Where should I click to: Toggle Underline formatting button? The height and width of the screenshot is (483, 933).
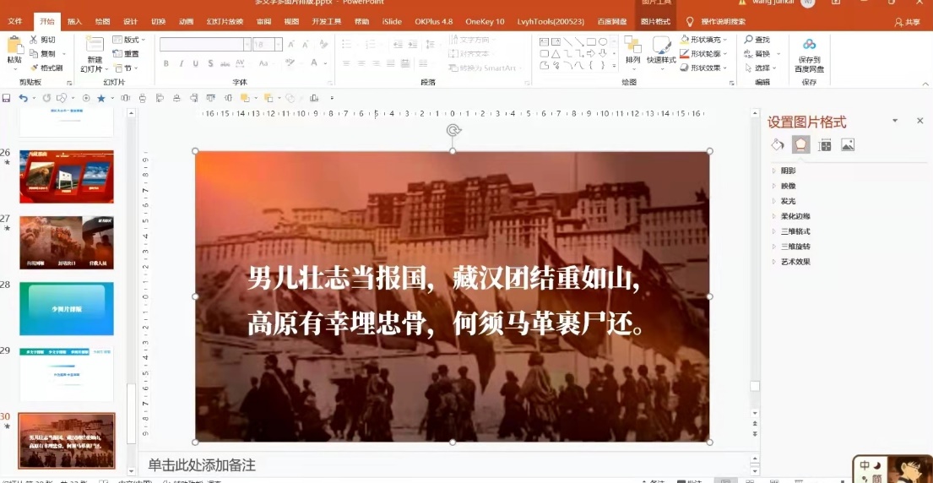[196, 63]
